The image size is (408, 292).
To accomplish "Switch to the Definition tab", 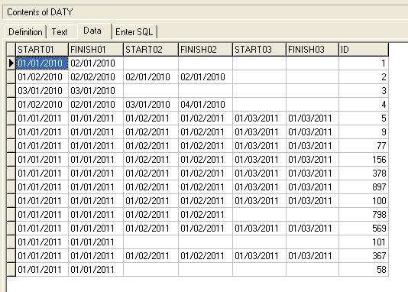I will click(25, 32).
